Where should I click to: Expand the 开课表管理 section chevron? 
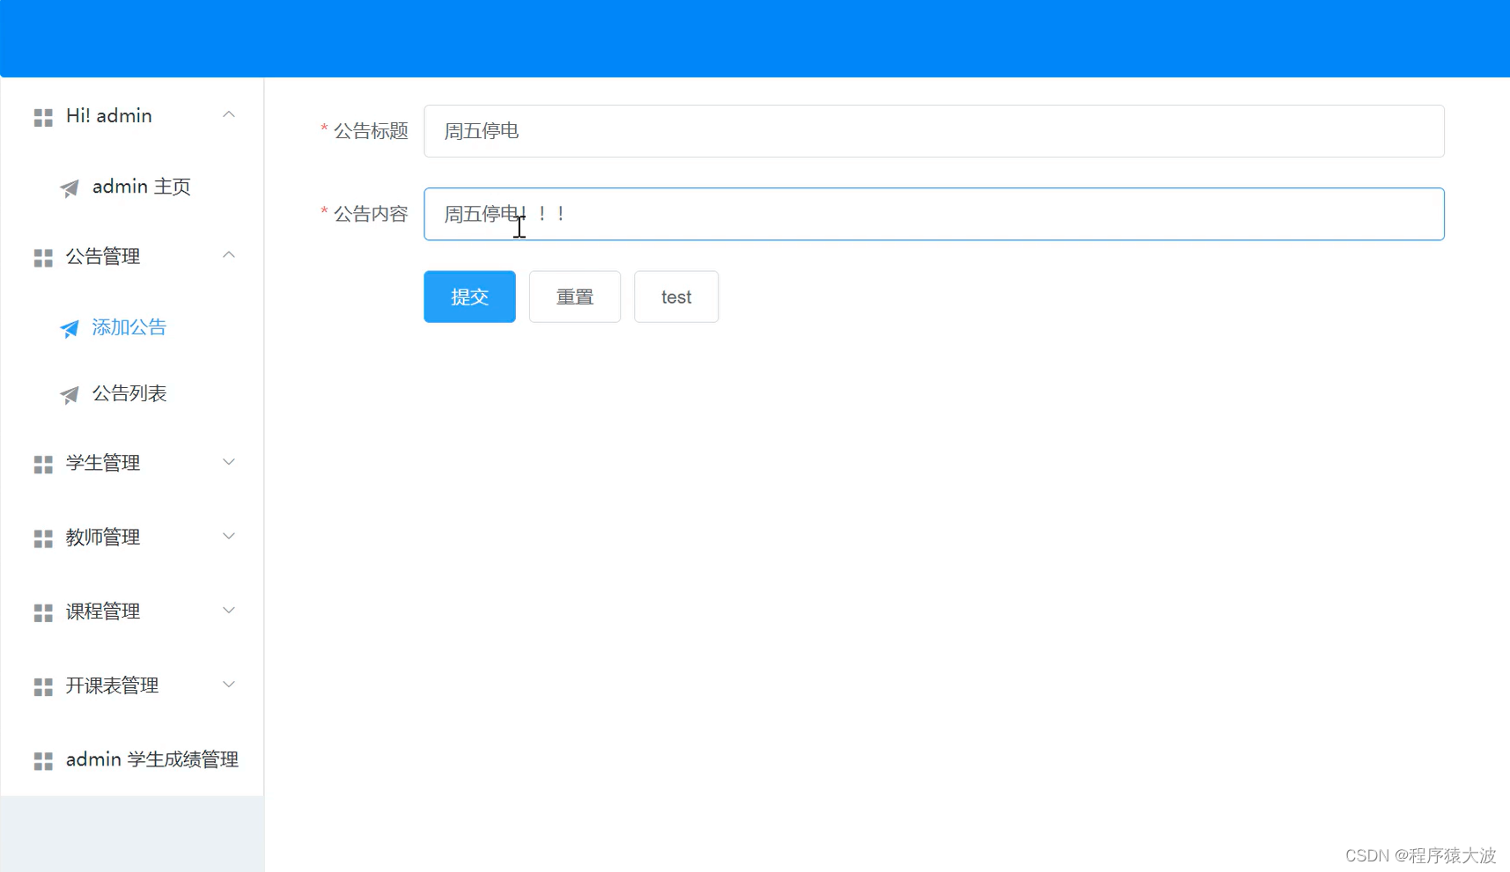[x=229, y=685]
